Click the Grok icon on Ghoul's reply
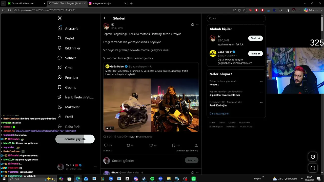This screenshot has height=182, width=324. (x=193, y=172)
